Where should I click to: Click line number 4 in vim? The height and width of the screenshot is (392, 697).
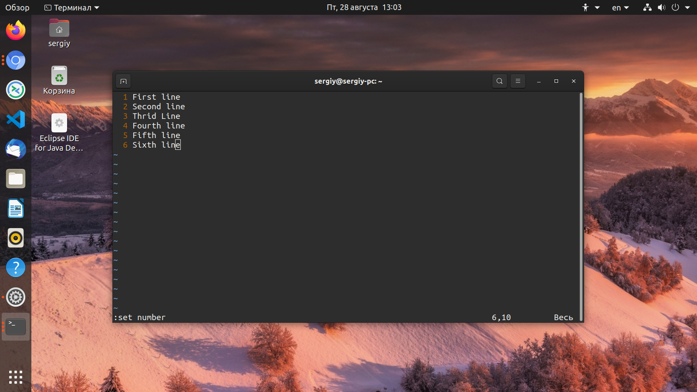125,125
